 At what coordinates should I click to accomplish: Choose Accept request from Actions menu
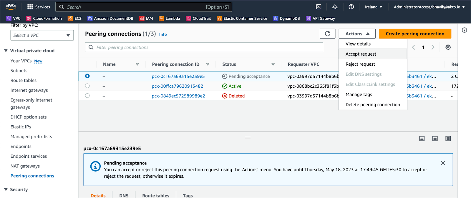[361, 54]
